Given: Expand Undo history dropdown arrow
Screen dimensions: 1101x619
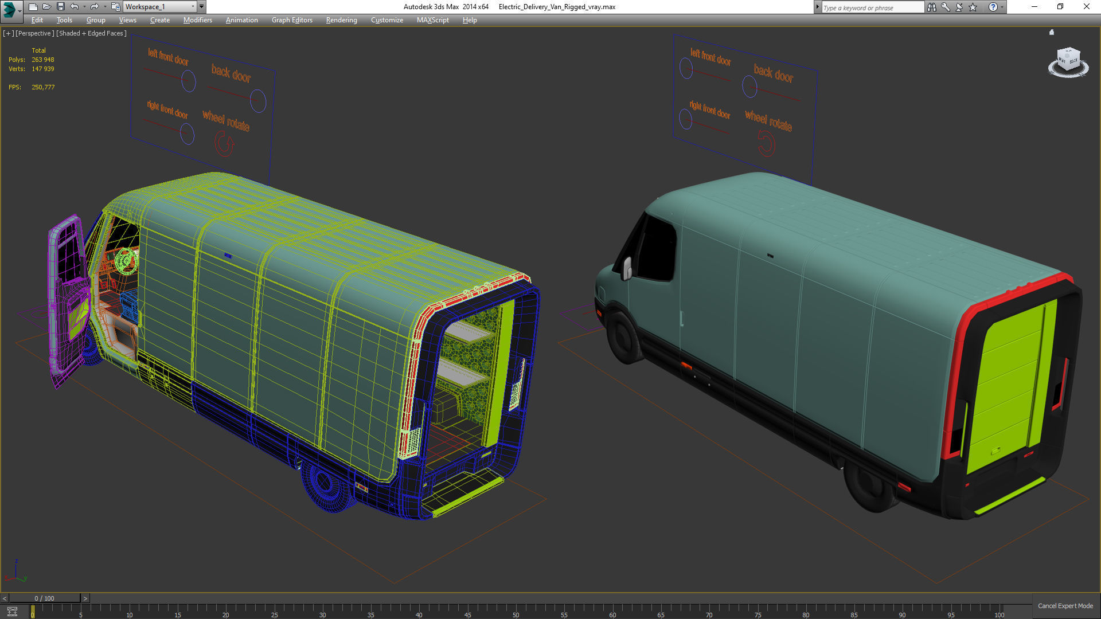Looking at the screenshot, I should pos(84,7).
